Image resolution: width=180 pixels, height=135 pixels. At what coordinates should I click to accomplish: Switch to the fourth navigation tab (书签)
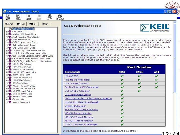click(x=45, y=24)
